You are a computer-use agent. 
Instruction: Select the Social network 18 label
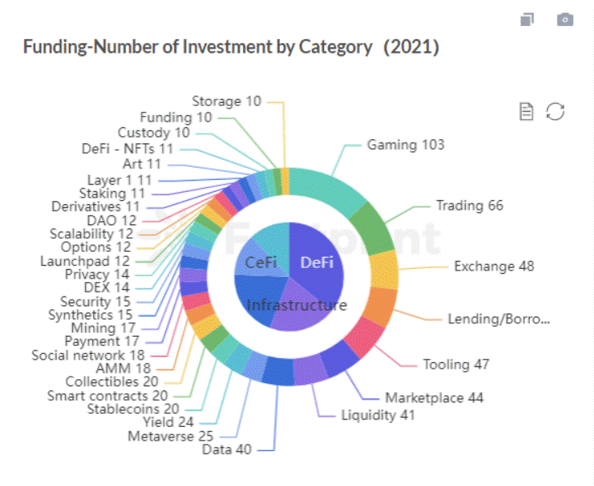coord(88,356)
